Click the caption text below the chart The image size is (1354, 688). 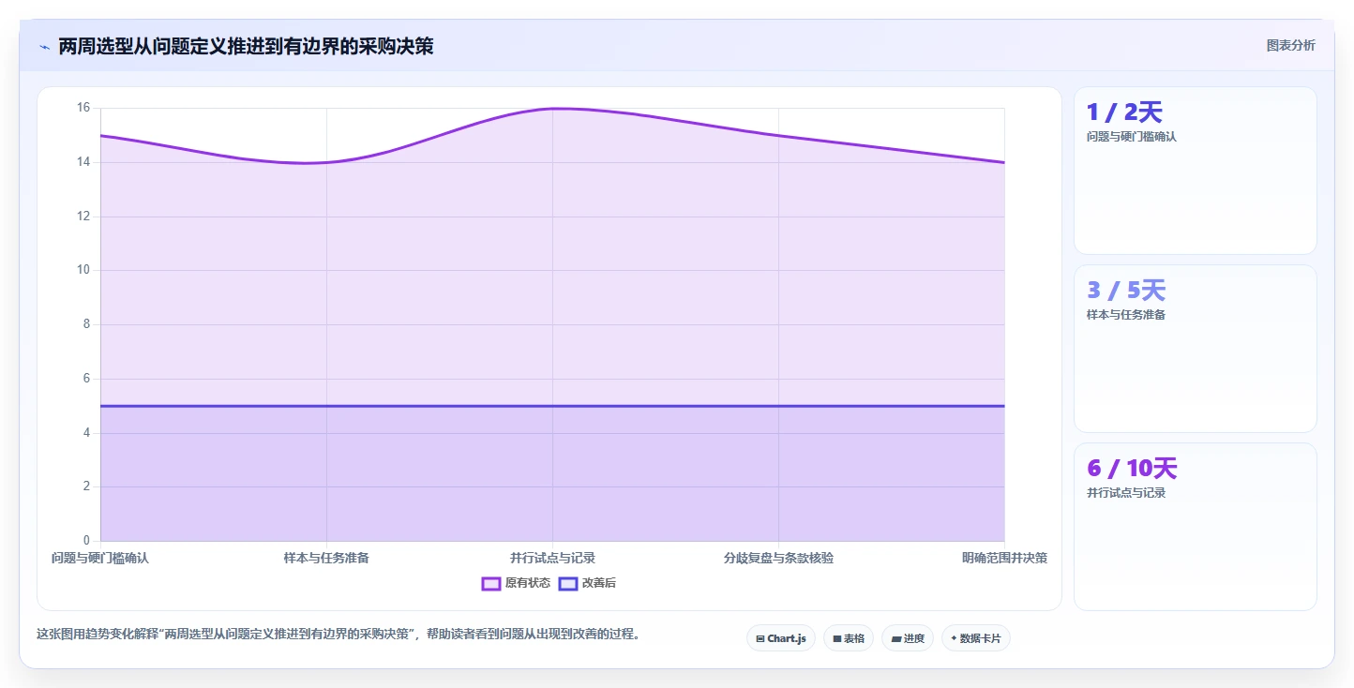point(339,635)
